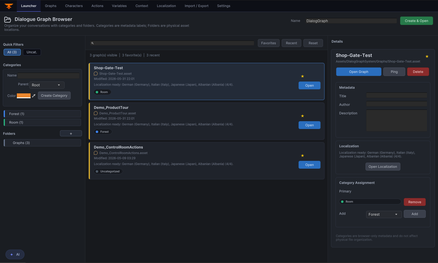Click the Reset button
The width and height of the screenshot is (438, 263).
coord(313,43)
